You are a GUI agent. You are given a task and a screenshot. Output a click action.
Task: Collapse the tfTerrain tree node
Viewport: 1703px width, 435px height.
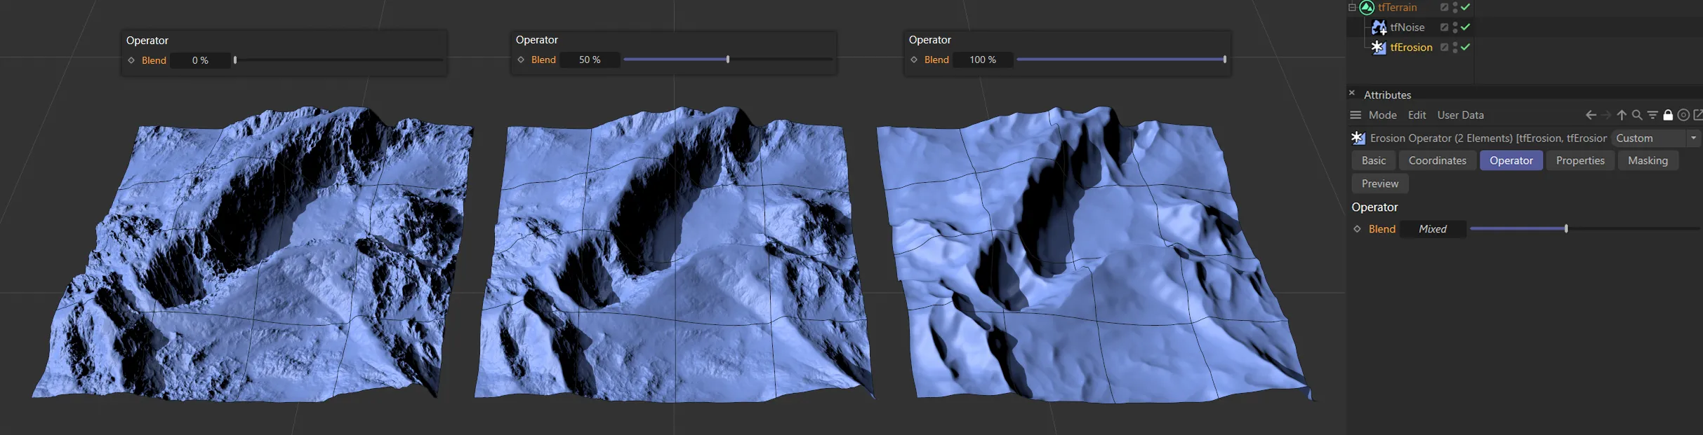(1352, 8)
